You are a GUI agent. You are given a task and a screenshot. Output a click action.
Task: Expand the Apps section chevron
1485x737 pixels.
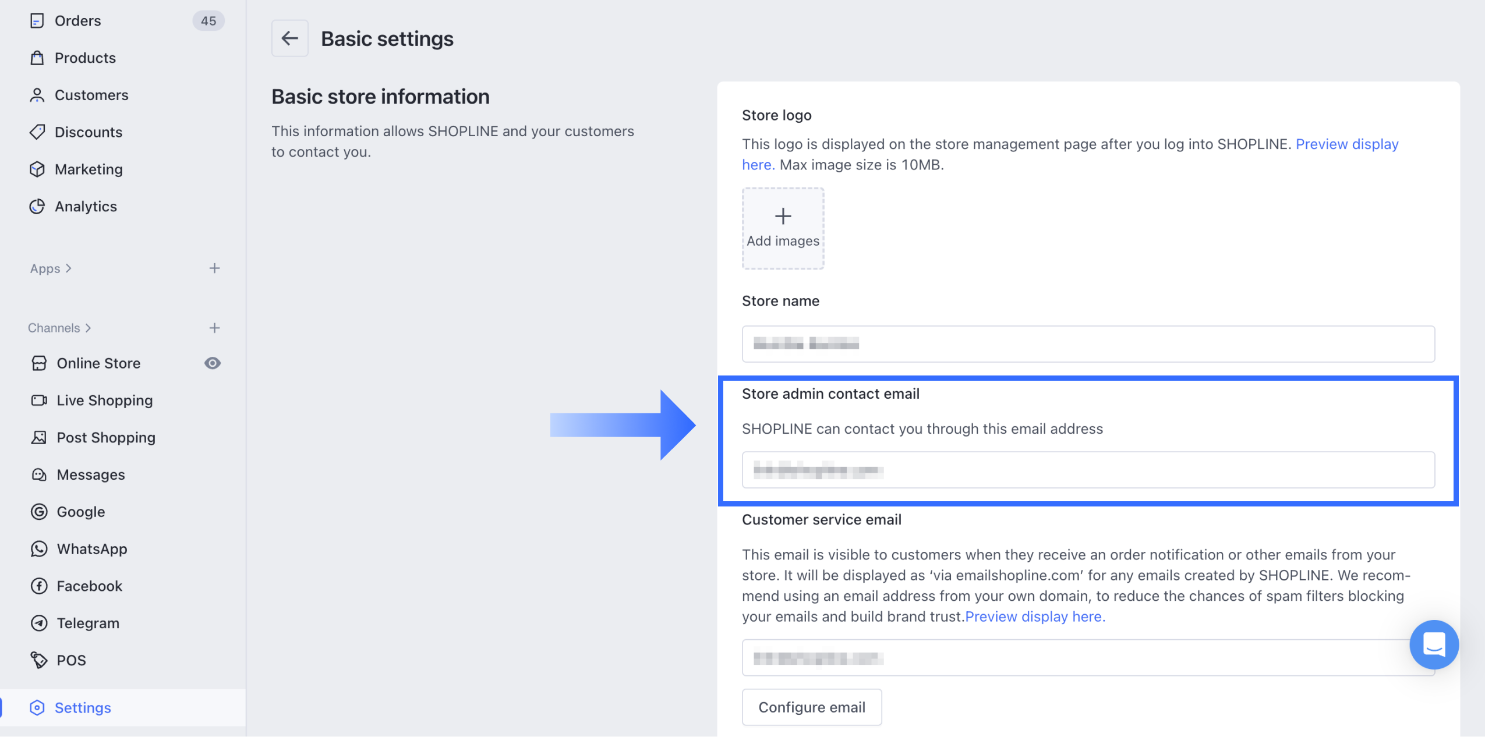(69, 268)
